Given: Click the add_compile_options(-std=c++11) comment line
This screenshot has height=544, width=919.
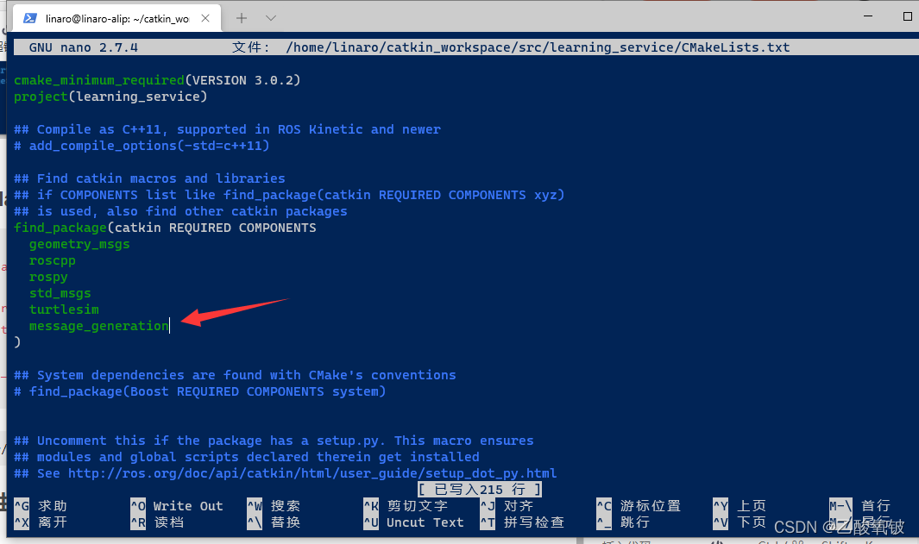Looking at the screenshot, I should pyautogui.click(x=142, y=146).
